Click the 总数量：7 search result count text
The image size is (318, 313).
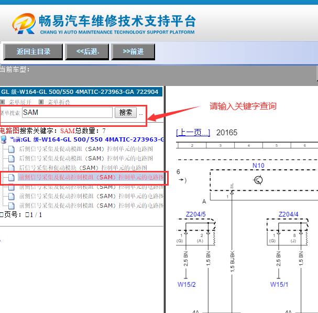(91, 131)
